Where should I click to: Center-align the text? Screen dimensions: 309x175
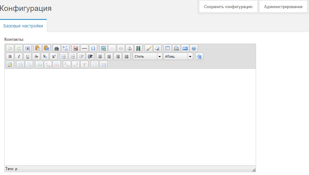(x=109, y=57)
